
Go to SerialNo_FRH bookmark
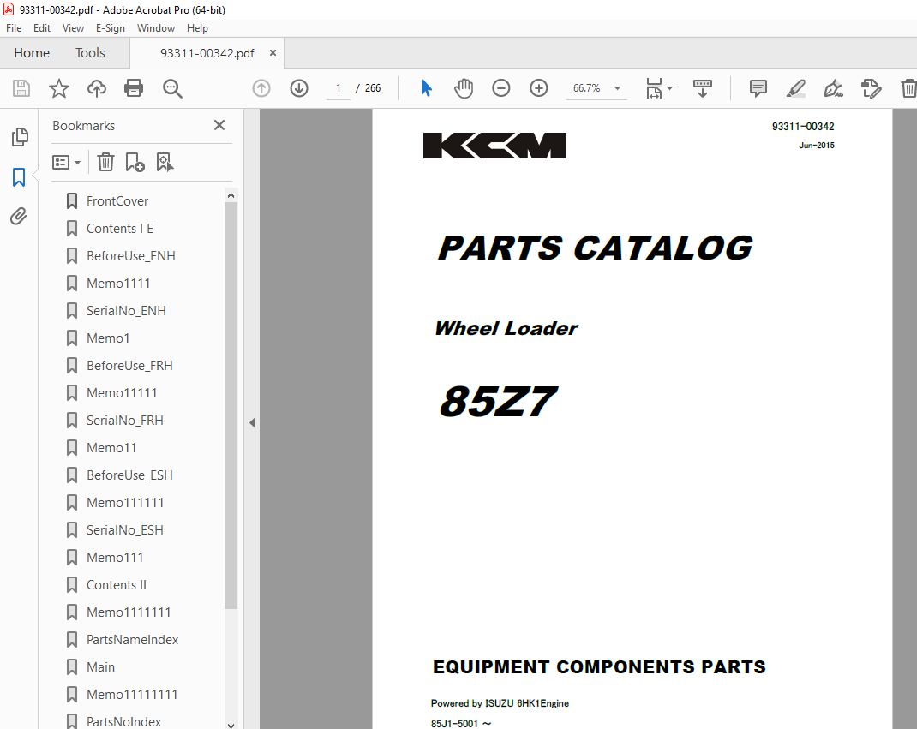124,421
